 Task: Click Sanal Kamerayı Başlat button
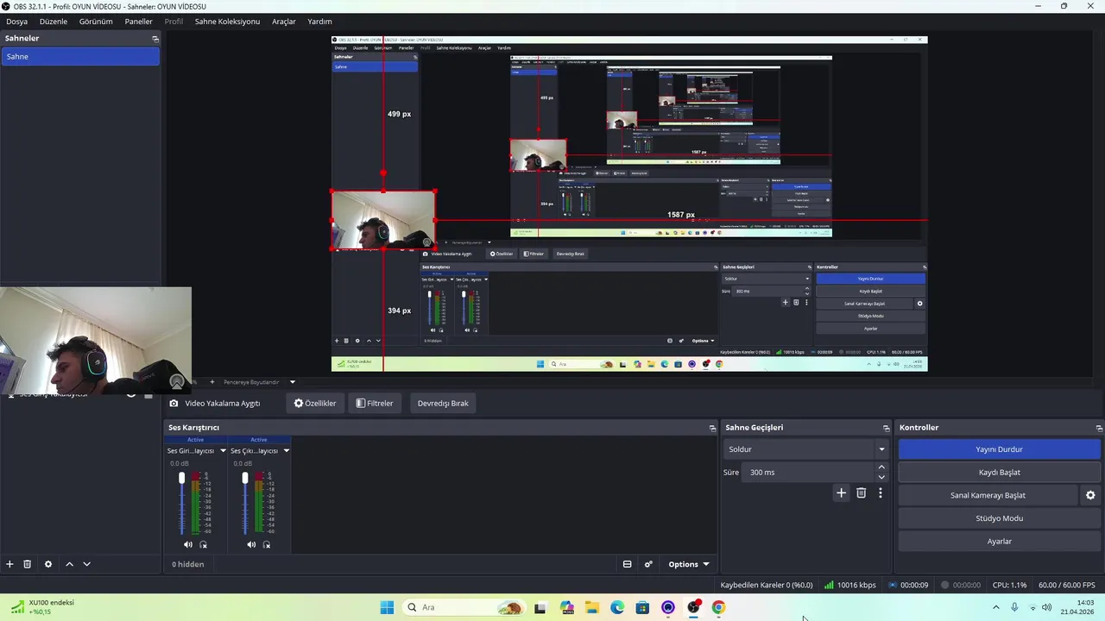point(988,495)
